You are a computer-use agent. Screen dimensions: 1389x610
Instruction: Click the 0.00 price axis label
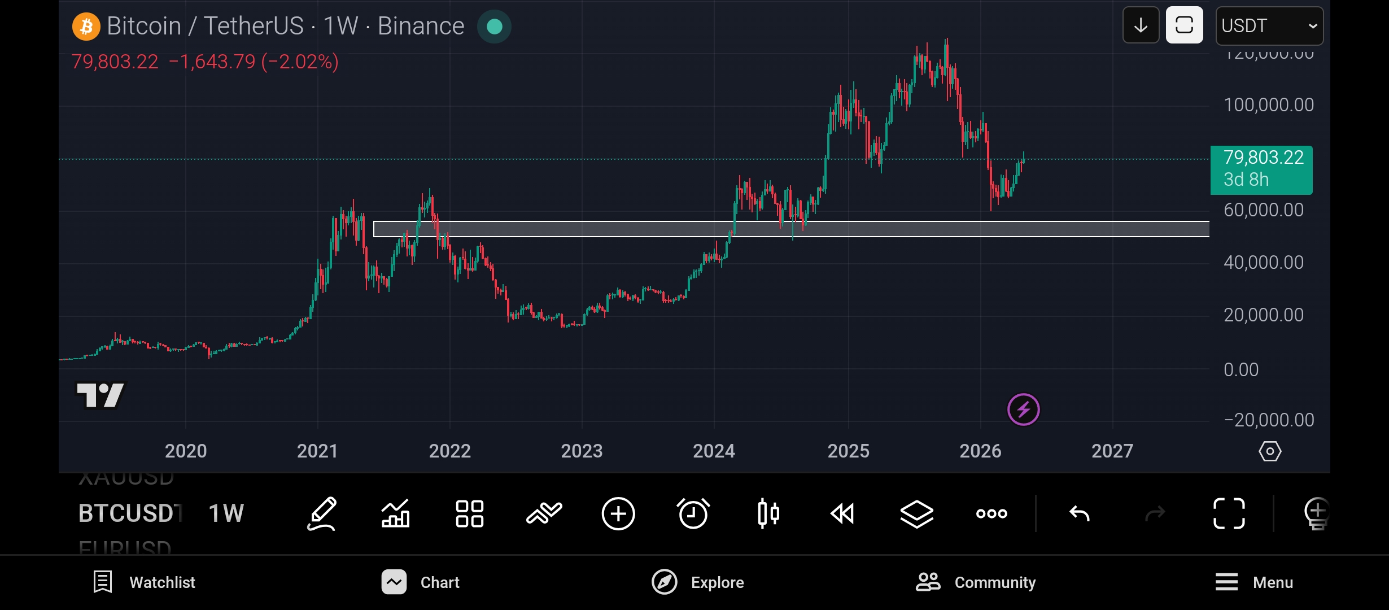tap(1241, 370)
